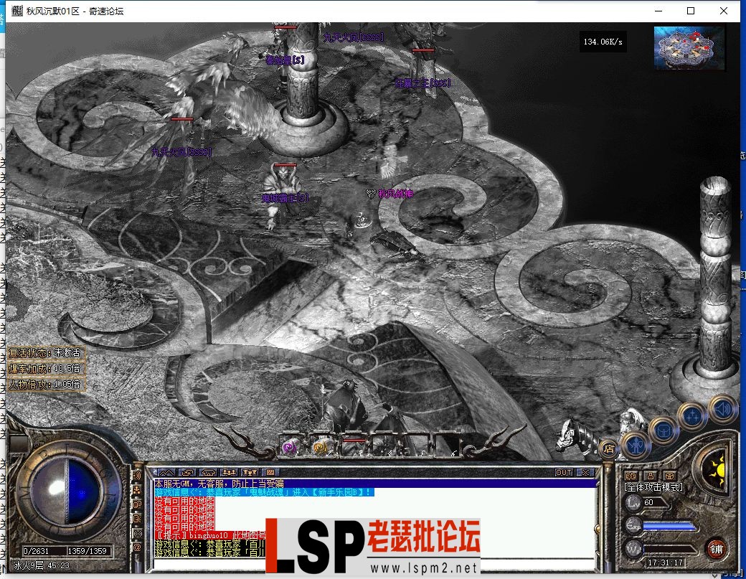
Task: Click the 鬼魅战魂 进入 新手乐园B chat message
Action: coord(264,492)
